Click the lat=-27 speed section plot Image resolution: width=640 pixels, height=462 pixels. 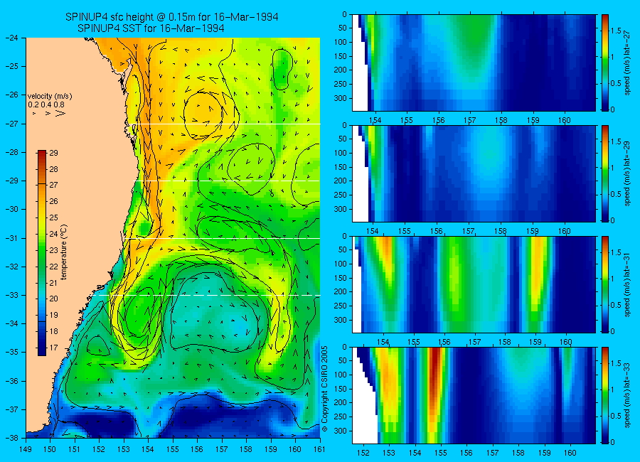pos(474,63)
